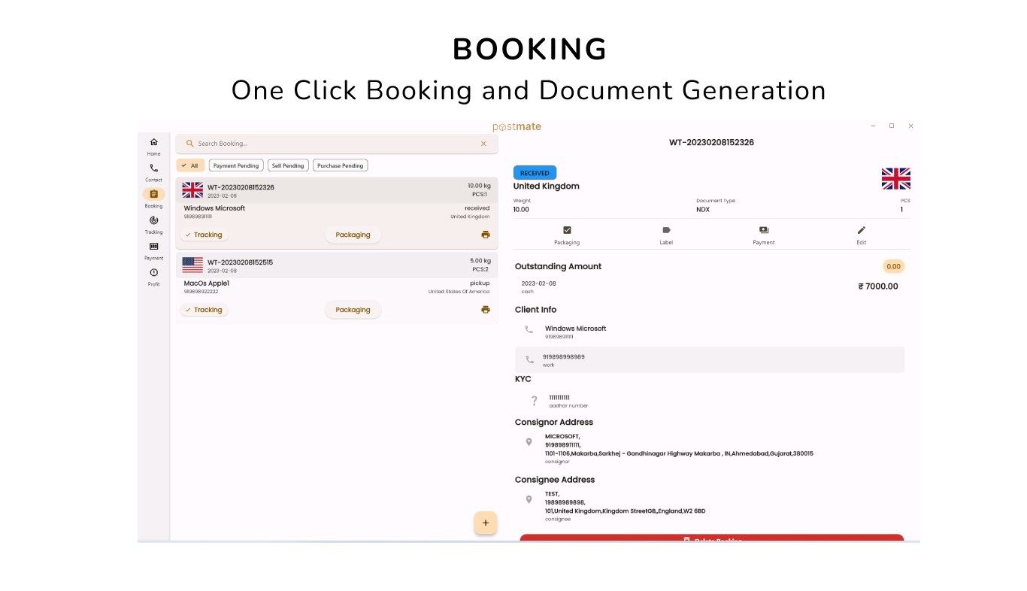Open the Payment section in sidebar
The image size is (1027, 591).
click(x=153, y=250)
